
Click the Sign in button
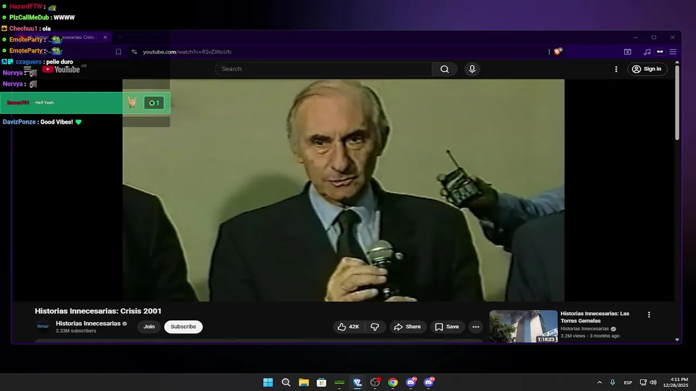coord(647,69)
